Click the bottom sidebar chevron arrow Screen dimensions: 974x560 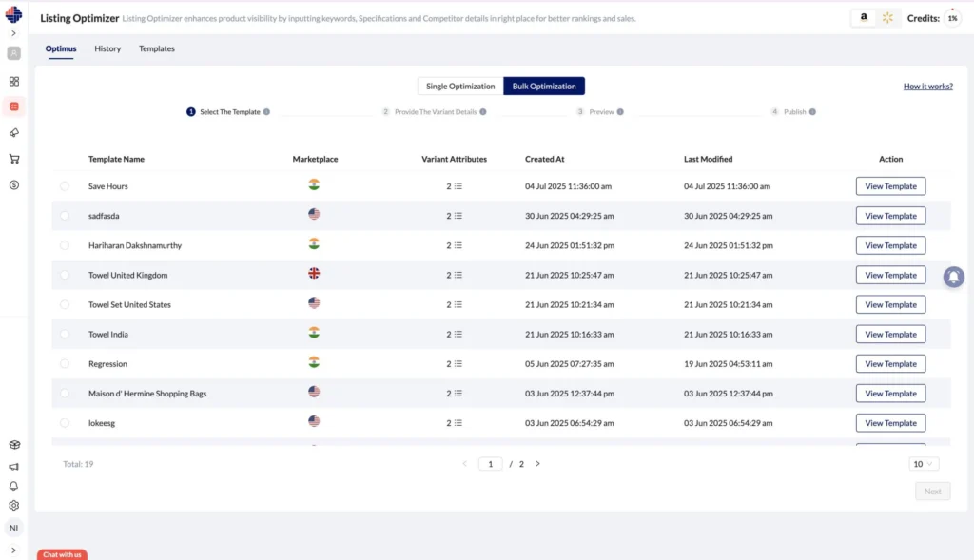pos(13,550)
